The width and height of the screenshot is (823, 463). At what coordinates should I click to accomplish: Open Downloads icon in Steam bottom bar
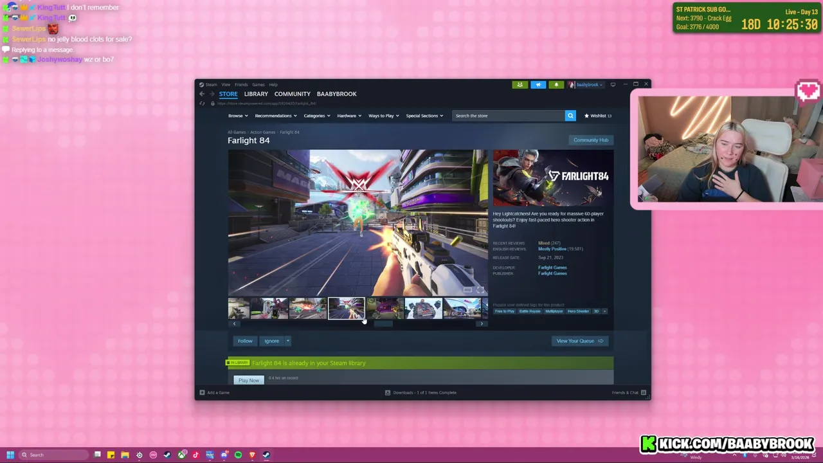click(388, 392)
